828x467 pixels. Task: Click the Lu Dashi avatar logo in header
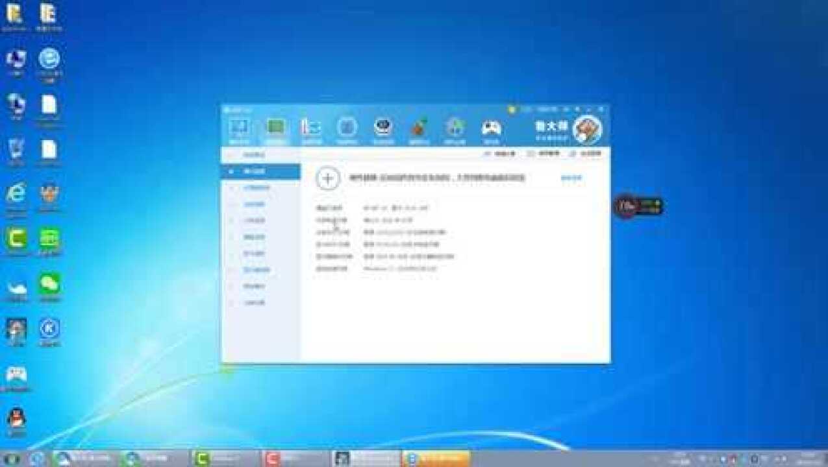coord(587,129)
